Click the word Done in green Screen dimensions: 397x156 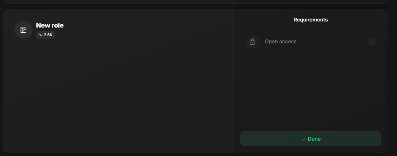[314, 139]
